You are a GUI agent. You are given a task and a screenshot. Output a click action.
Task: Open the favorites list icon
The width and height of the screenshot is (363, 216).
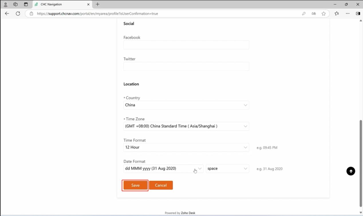point(337,13)
